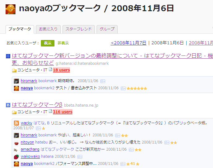Expand the 41 stars on naoya's comment
The height and width of the screenshot is (168, 213).
tap(133, 164)
